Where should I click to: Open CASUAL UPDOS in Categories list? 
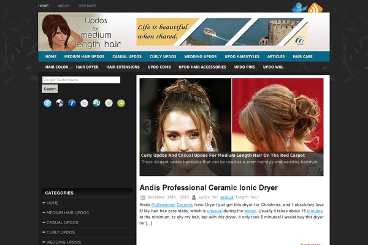pos(63,223)
